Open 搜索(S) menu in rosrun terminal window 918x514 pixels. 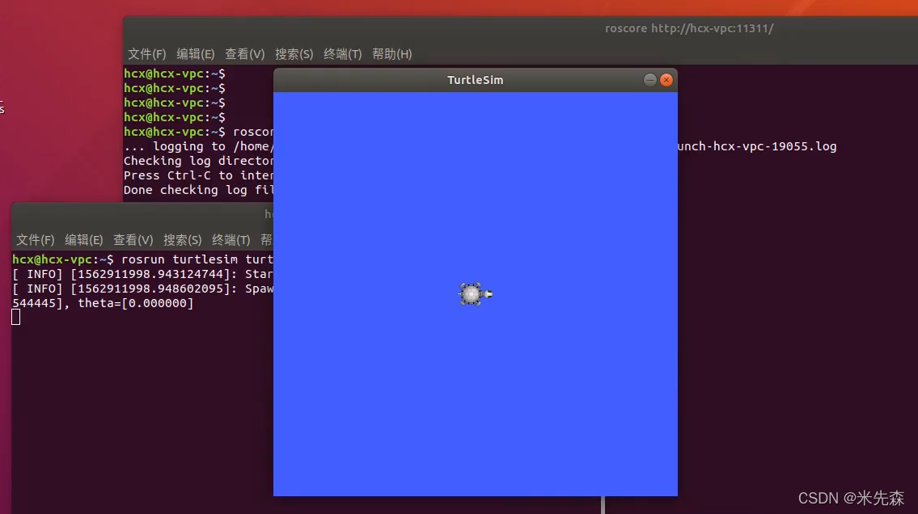182,240
